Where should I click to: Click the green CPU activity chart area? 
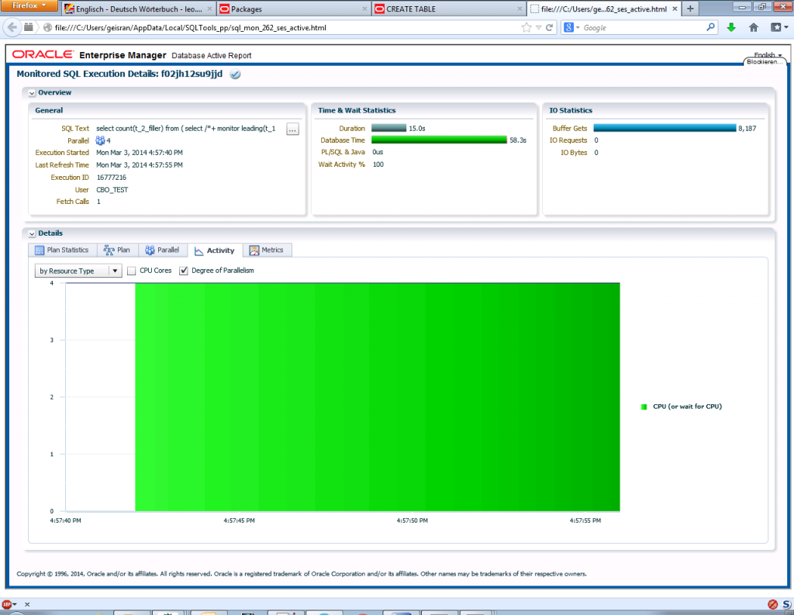tap(378, 396)
